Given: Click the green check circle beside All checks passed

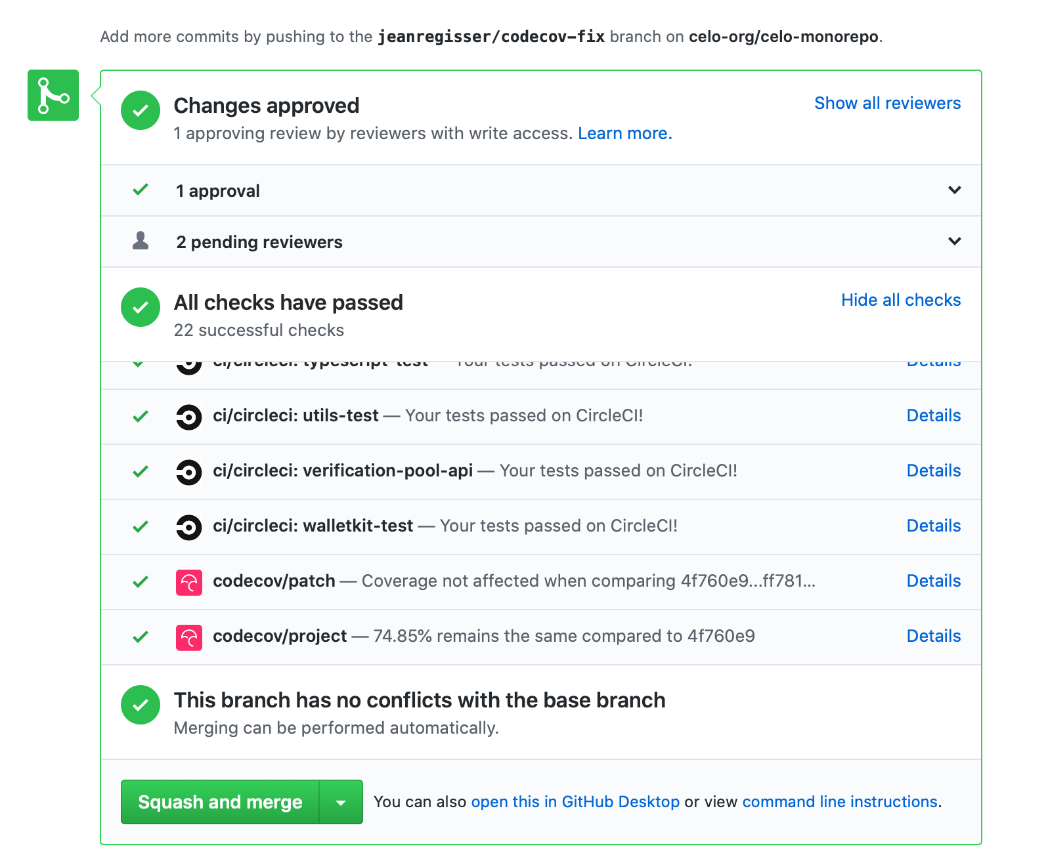Looking at the screenshot, I should tap(141, 307).
